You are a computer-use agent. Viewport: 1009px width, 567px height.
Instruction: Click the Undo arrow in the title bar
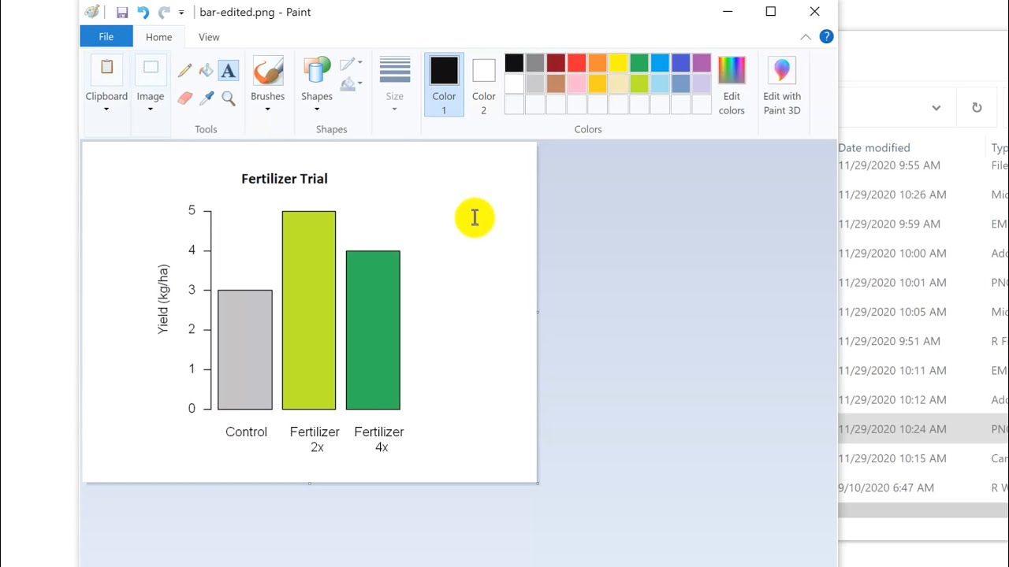143,12
